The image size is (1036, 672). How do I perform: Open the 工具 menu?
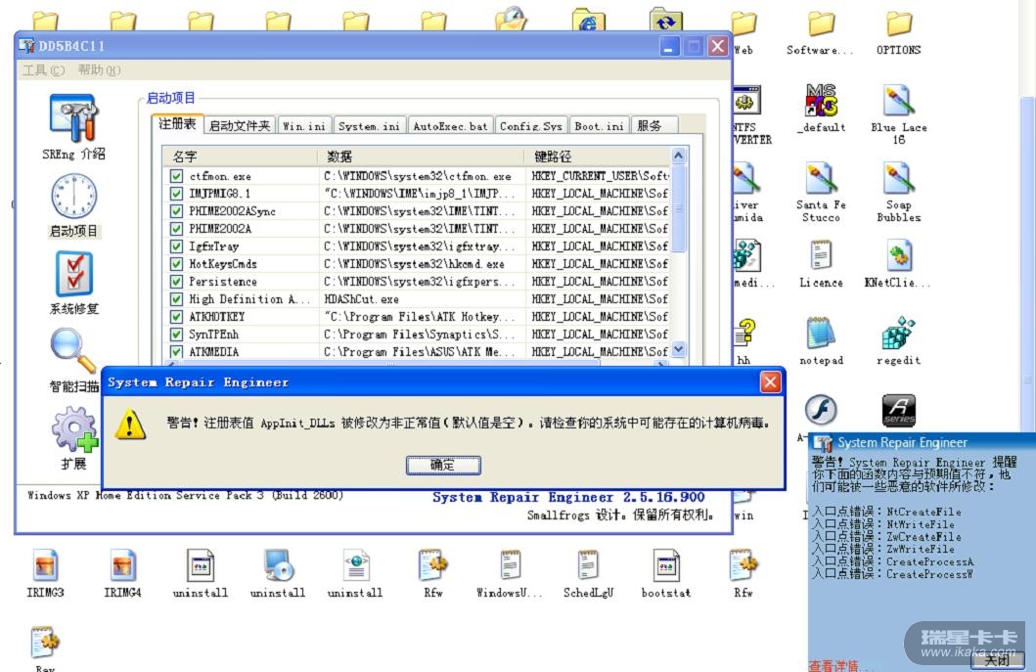coord(44,70)
